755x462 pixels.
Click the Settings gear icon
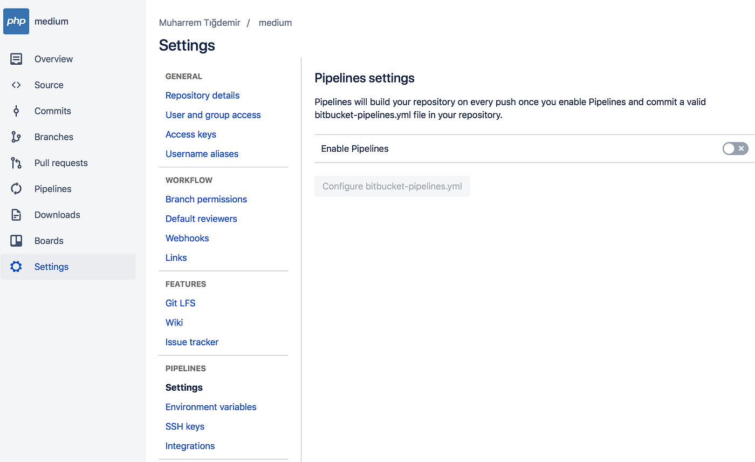[16, 267]
